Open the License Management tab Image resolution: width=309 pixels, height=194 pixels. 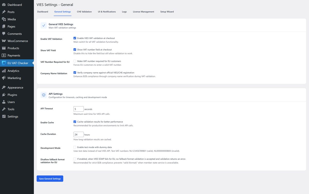pos(143,12)
